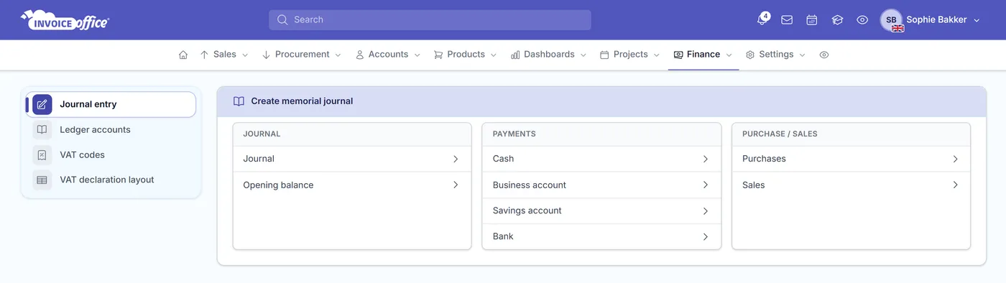
Task: Open the calendar icon in header
Action: pos(812,20)
